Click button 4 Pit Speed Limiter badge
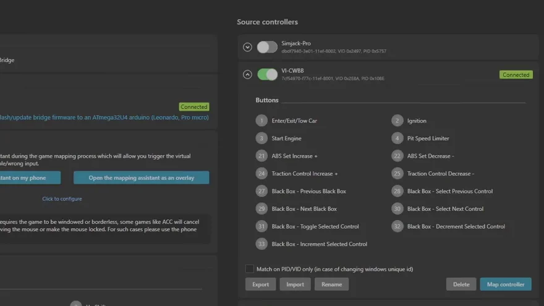Viewport: 544px width, 306px height. [397, 138]
